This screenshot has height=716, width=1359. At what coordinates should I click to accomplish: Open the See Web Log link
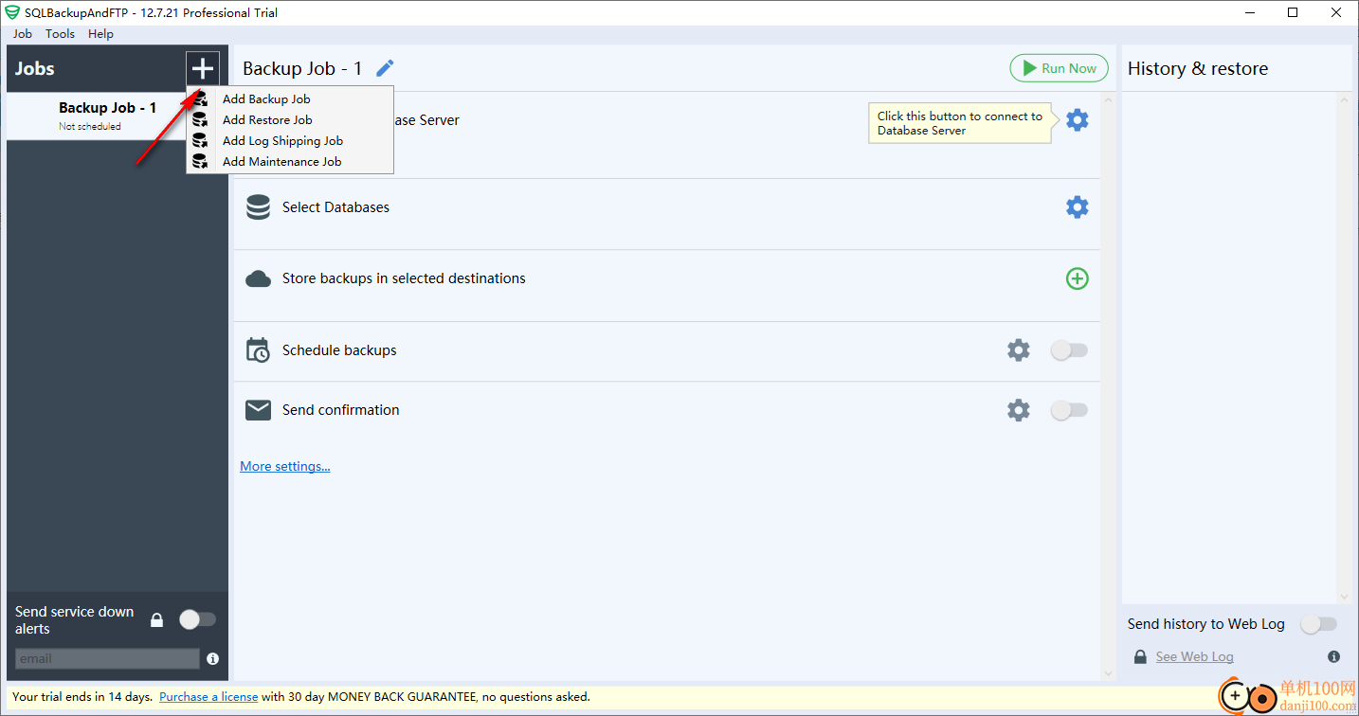click(1194, 656)
